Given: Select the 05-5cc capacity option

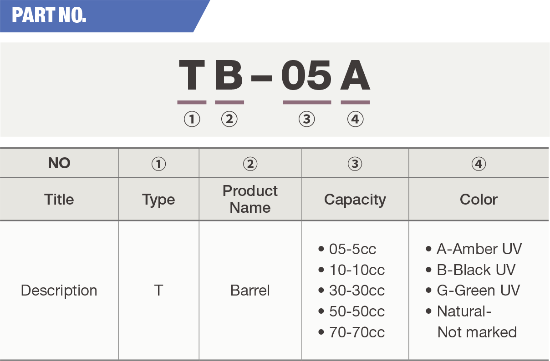Looking at the screenshot, I should tap(352, 249).
